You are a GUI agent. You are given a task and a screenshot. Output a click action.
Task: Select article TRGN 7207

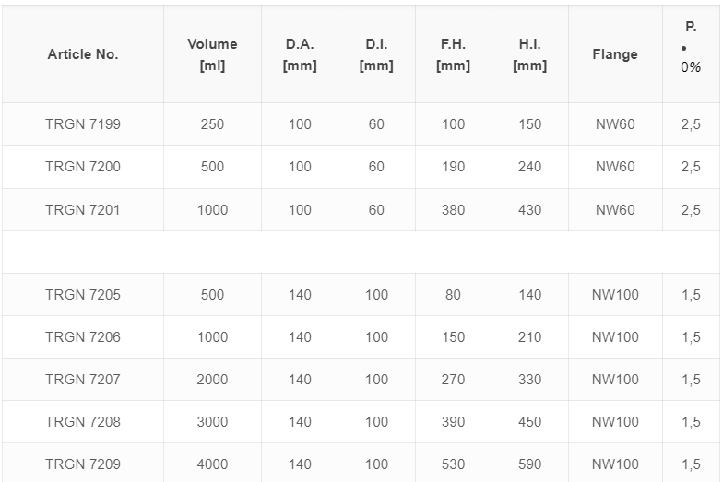tap(83, 380)
